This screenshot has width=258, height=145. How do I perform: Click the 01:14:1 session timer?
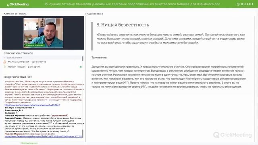pyautogui.click(x=247, y=4)
